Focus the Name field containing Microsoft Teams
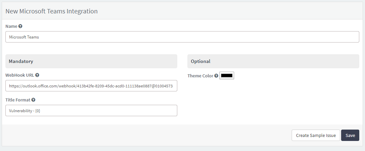Viewport: 365px width, 151px height. (x=182, y=37)
